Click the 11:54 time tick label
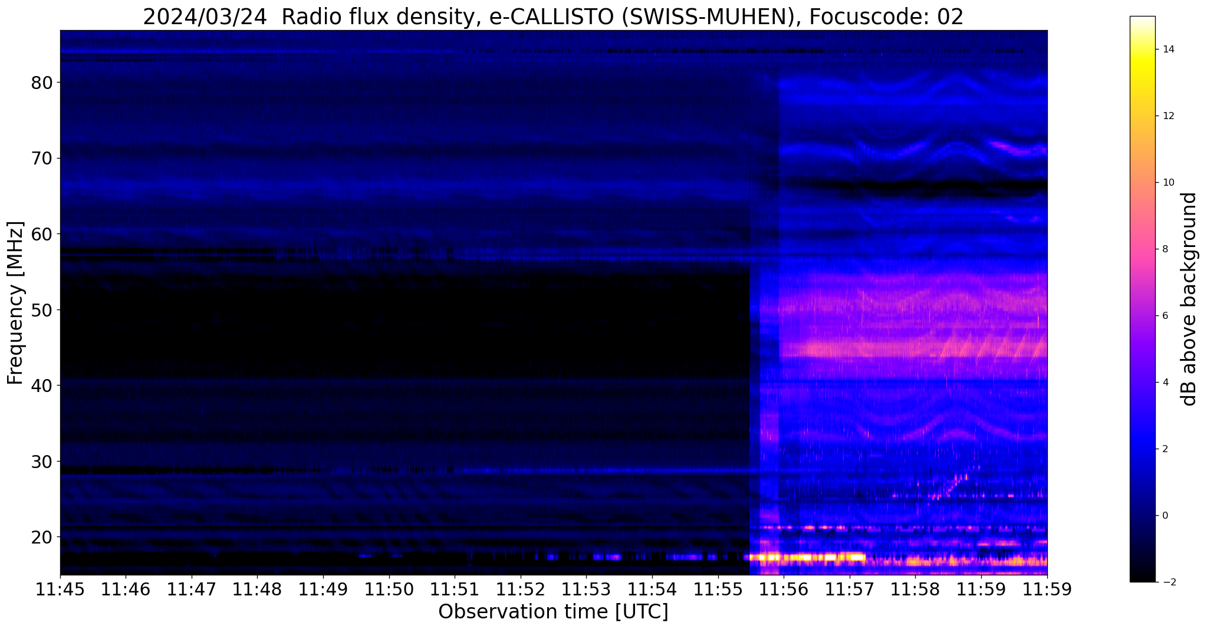Viewport: 1207px width, 629px height. point(652,590)
